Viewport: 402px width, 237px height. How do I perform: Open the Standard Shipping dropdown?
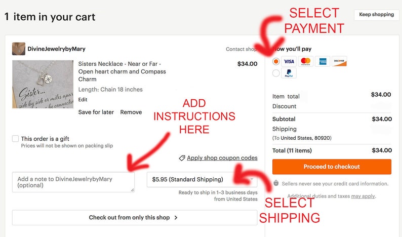202,179
